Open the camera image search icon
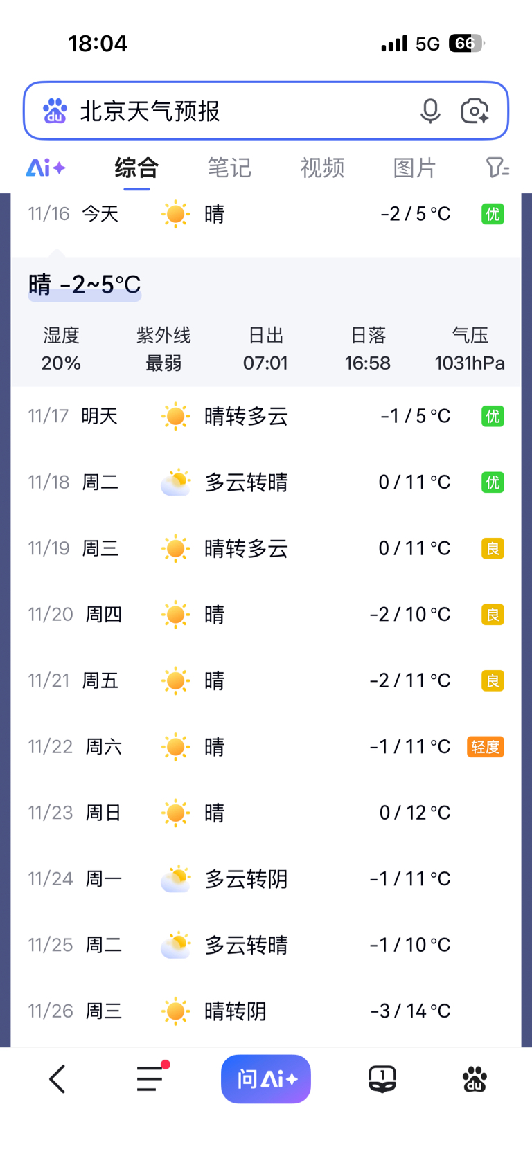 pyautogui.click(x=475, y=111)
